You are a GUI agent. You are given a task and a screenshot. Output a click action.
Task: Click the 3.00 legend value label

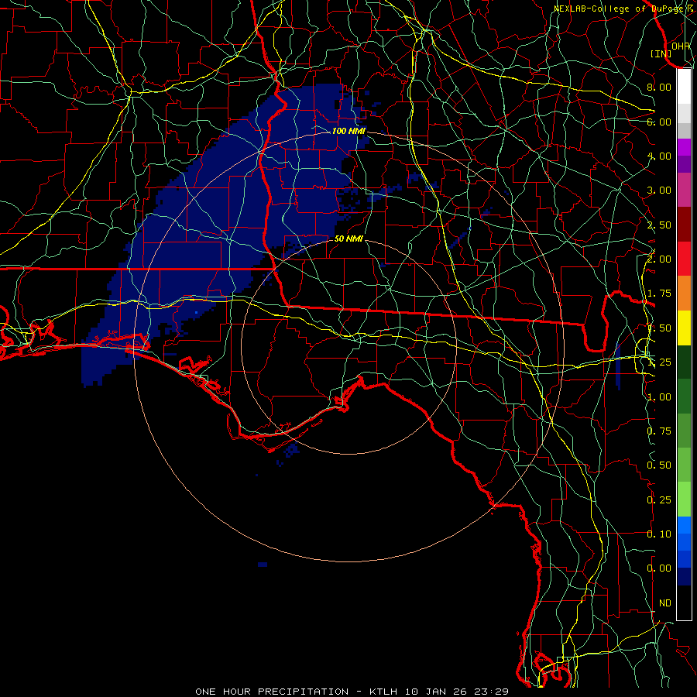click(659, 191)
